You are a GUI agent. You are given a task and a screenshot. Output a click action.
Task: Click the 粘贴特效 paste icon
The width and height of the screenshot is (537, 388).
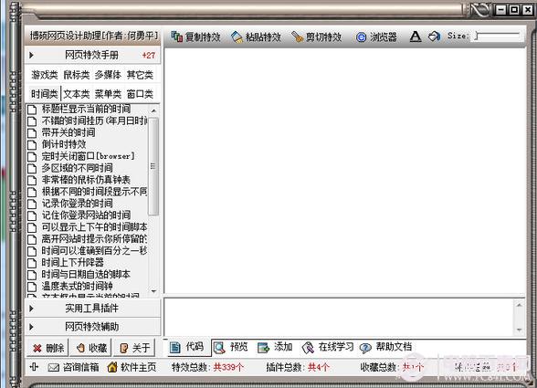(x=237, y=37)
